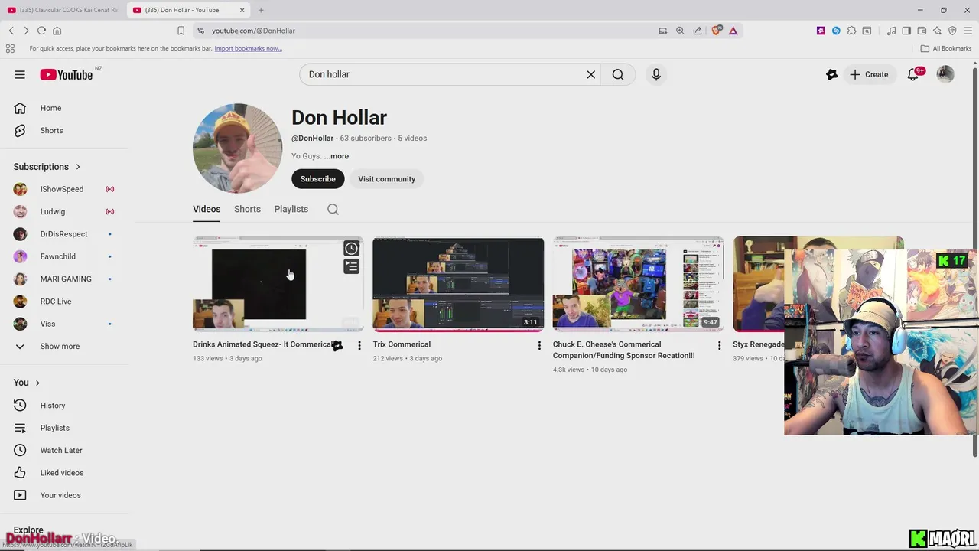Open the browser extensions puzzle icon
Viewport: 979px width, 551px height.
851,31
